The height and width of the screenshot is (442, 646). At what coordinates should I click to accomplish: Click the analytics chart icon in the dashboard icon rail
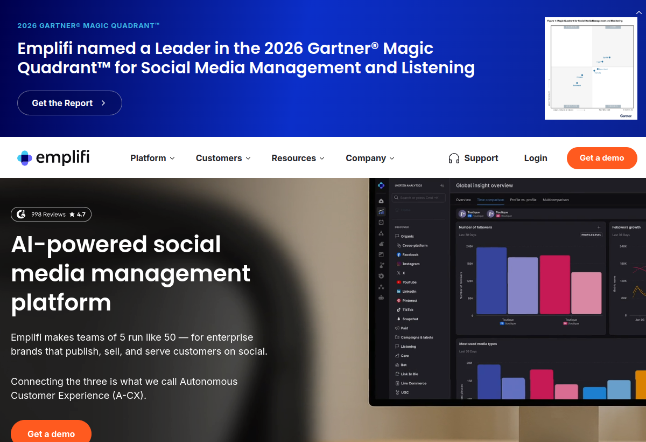[381, 211]
